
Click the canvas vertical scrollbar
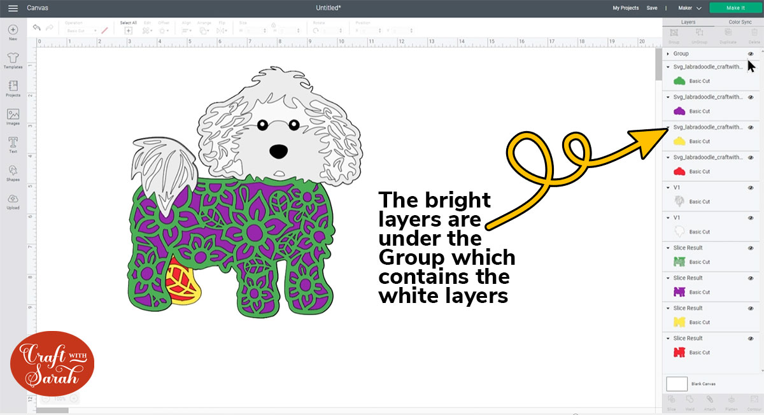pyautogui.click(x=658, y=64)
